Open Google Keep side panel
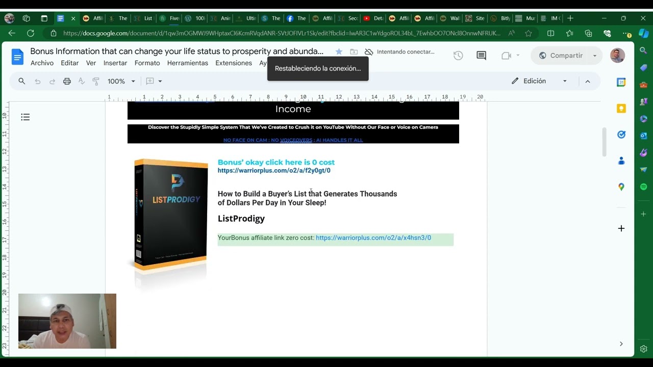The height and width of the screenshot is (367, 653). click(x=621, y=109)
